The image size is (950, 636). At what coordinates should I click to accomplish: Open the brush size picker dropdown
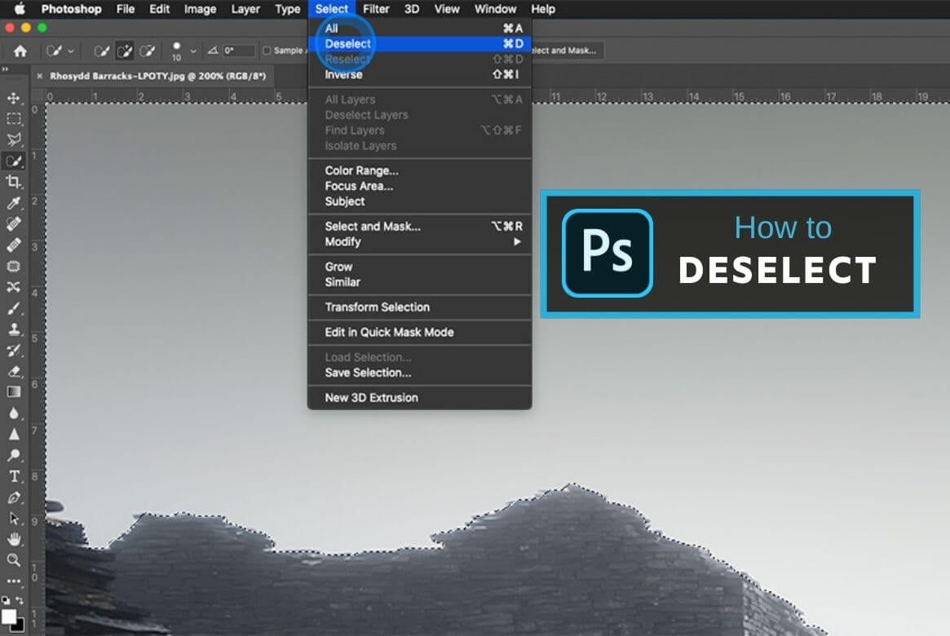click(x=193, y=51)
